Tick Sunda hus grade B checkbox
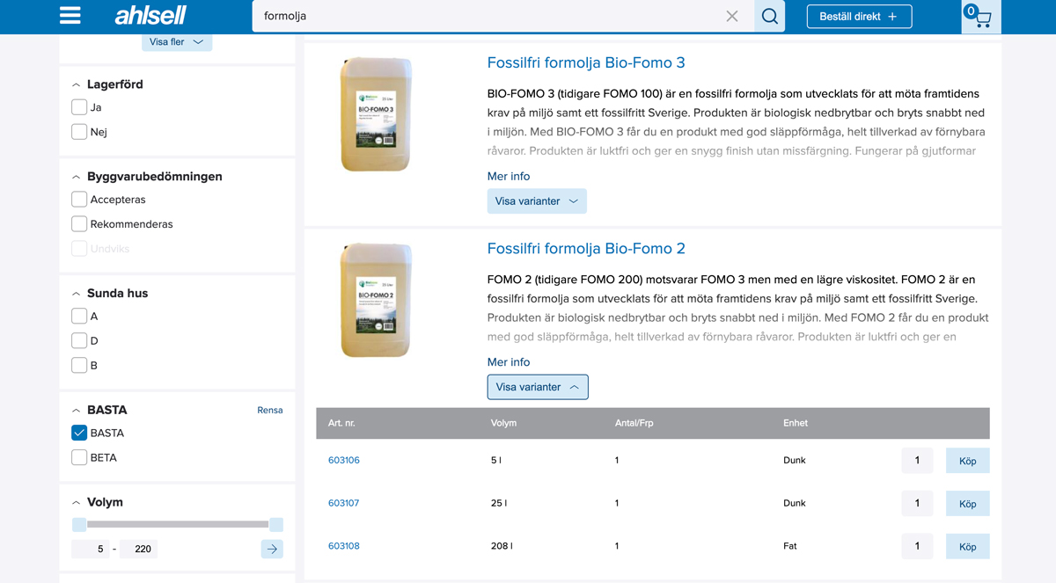Image resolution: width=1056 pixels, height=583 pixels. click(79, 366)
